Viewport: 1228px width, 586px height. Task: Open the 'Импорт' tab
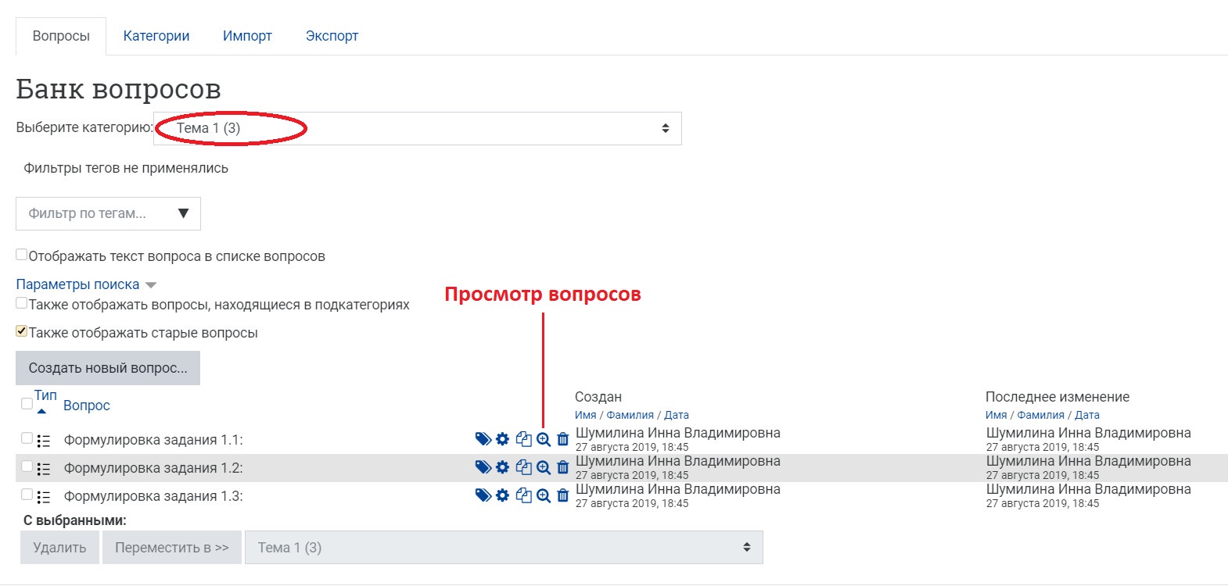click(247, 36)
